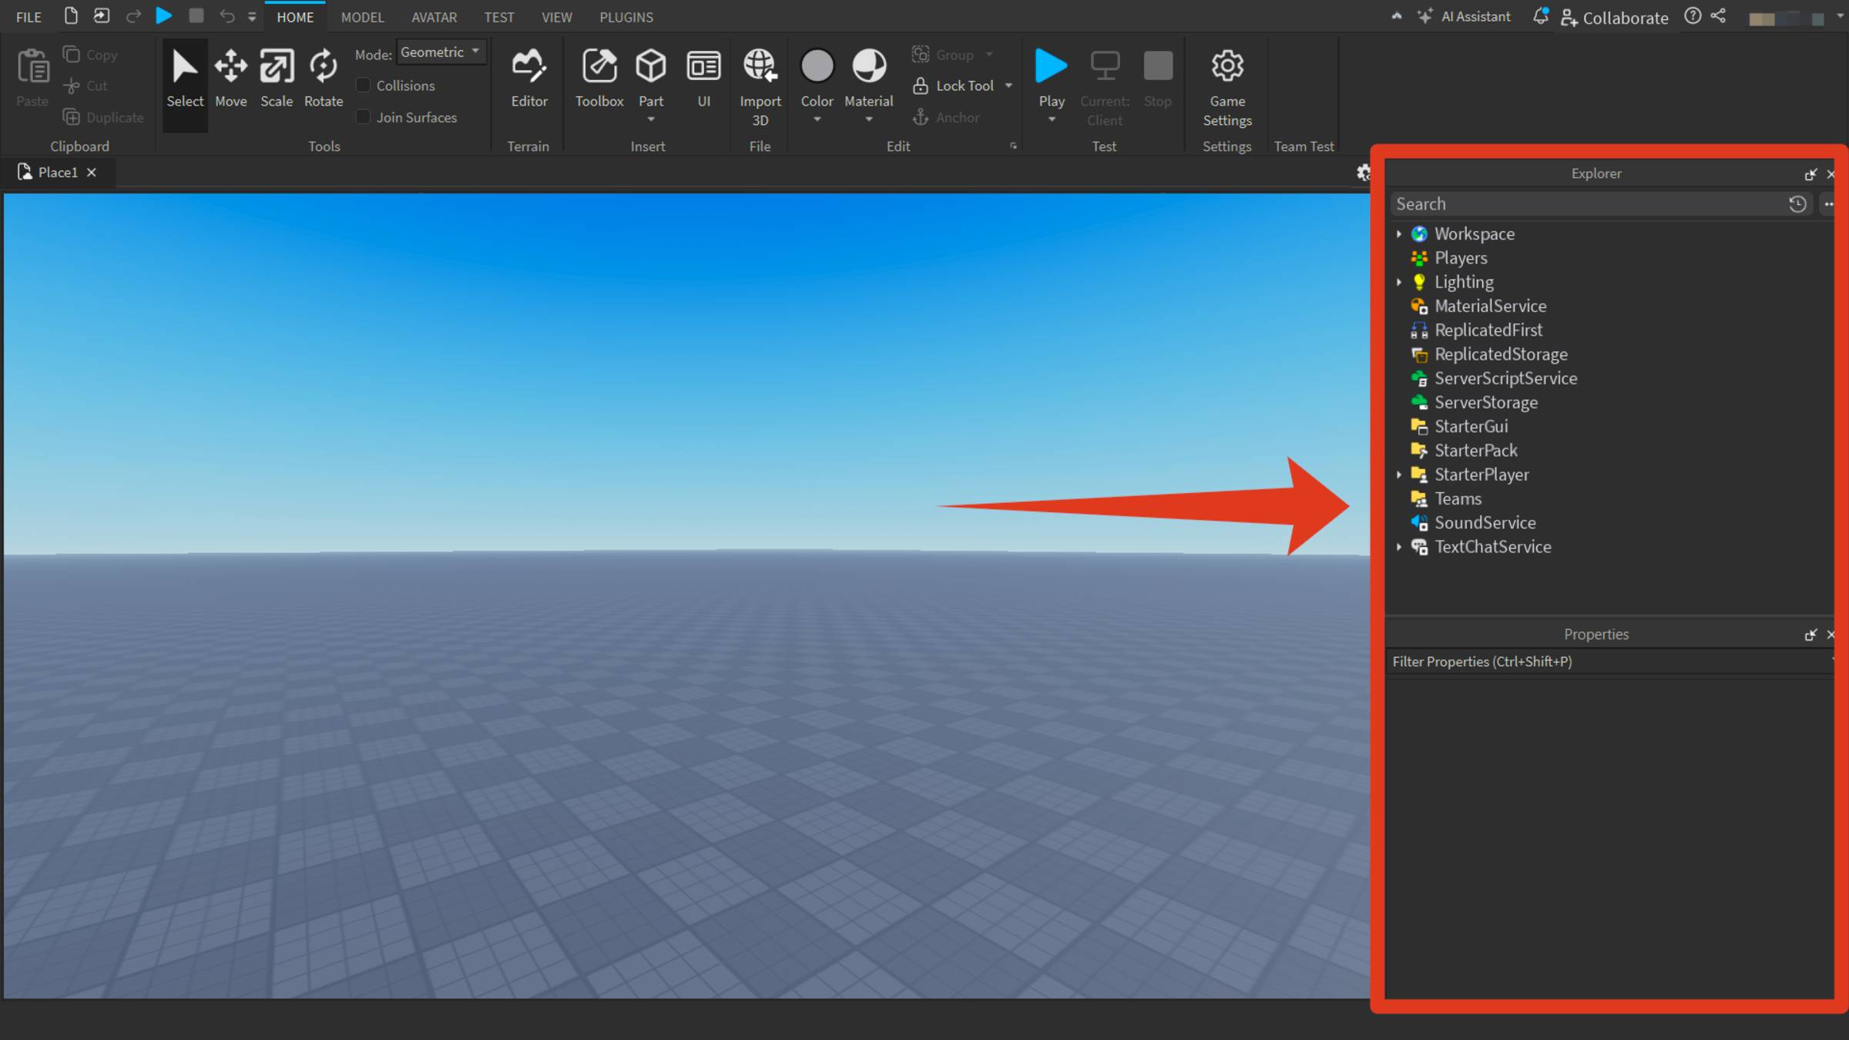Start Play testing
The image size is (1849, 1040).
click(1051, 69)
